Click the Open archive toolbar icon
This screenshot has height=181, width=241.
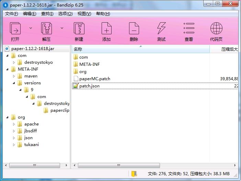coord(15,28)
